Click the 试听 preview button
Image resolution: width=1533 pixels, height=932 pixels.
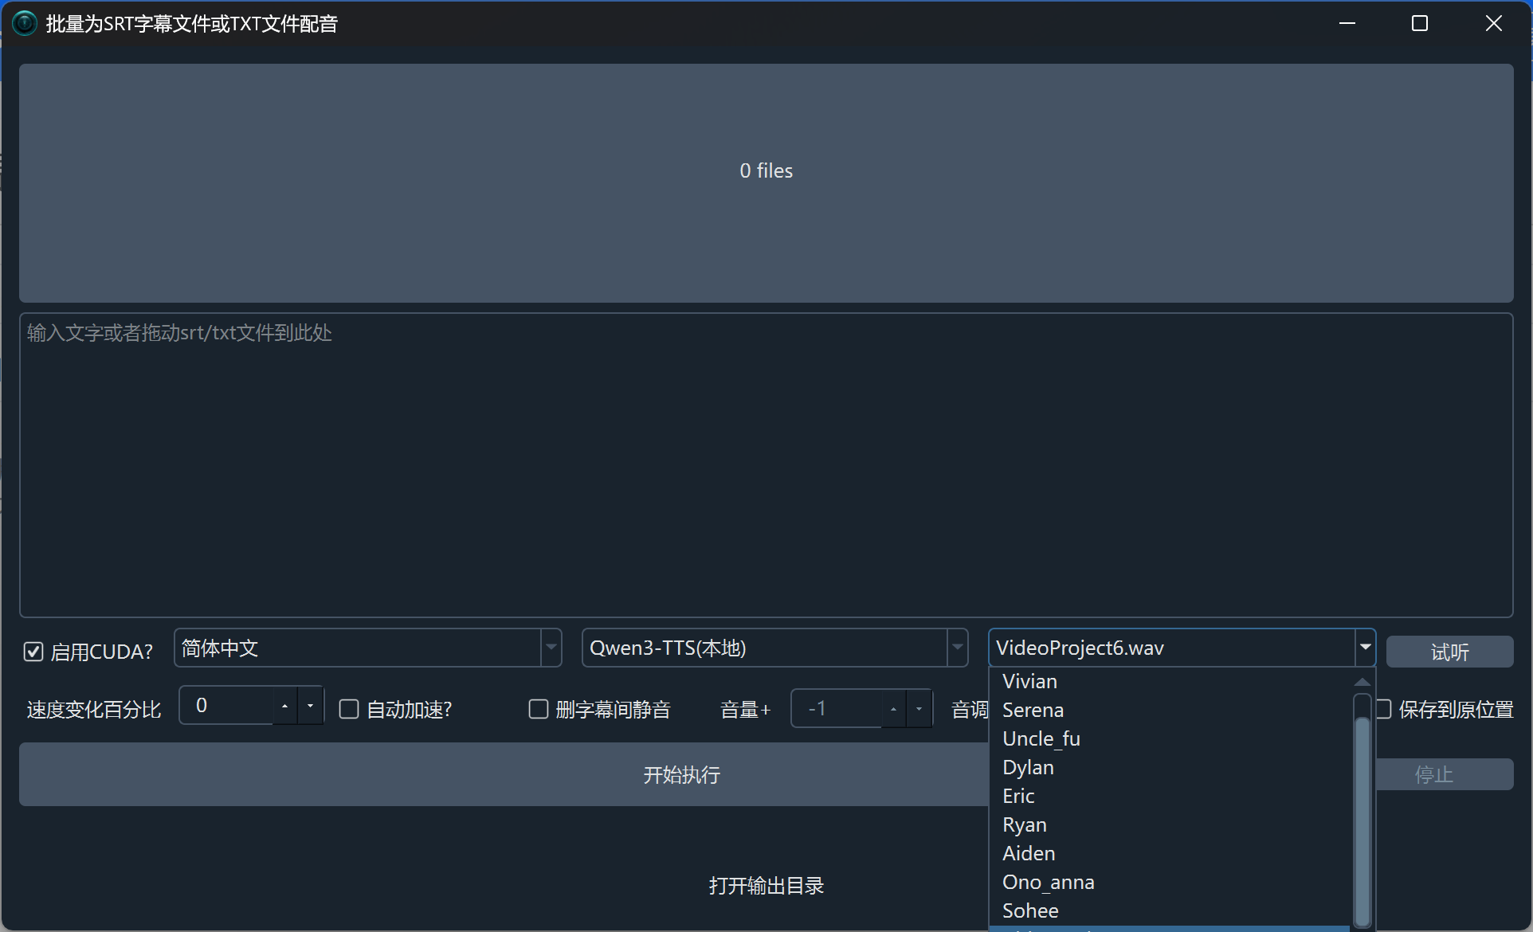(1449, 652)
